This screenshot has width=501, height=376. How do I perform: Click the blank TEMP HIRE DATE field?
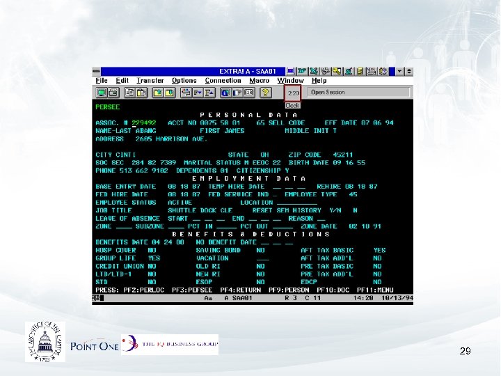click(289, 187)
